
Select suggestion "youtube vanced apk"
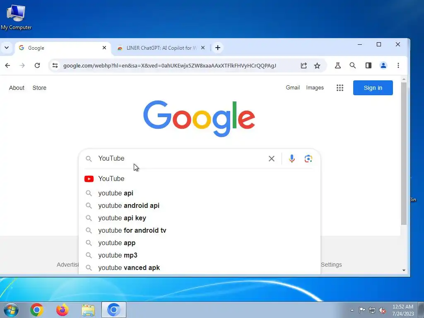coord(199,268)
